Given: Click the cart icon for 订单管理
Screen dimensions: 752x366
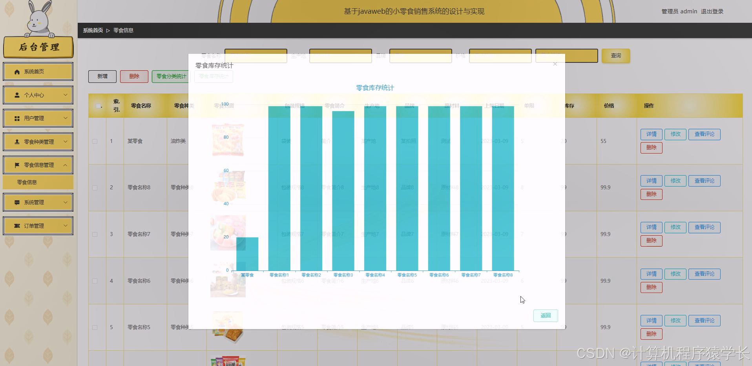Looking at the screenshot, I should click(16, 225).
